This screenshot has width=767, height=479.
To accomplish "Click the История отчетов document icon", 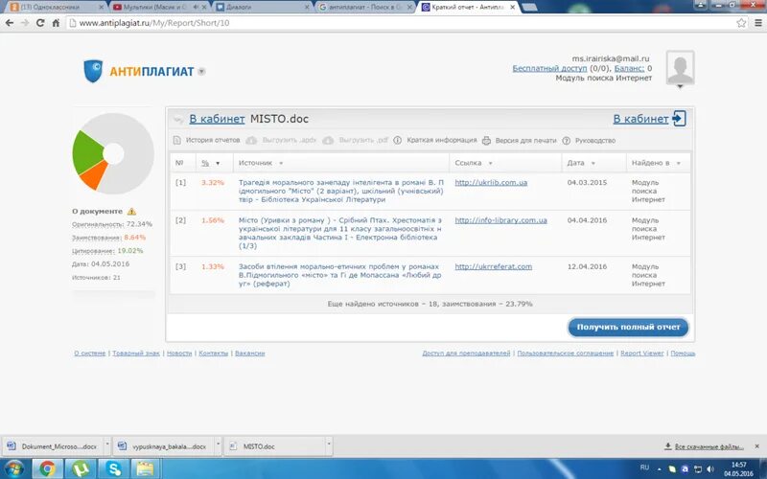I will click(x=177, y=140).
